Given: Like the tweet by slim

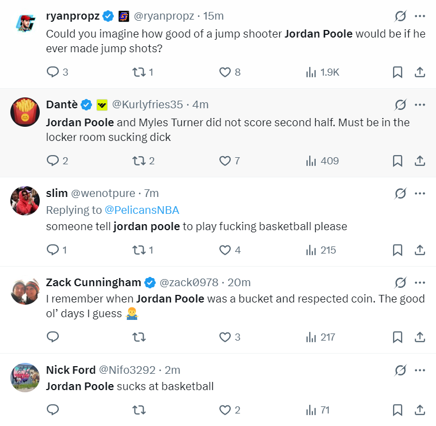Looking at the screenshot, I should tap(225, 250).
